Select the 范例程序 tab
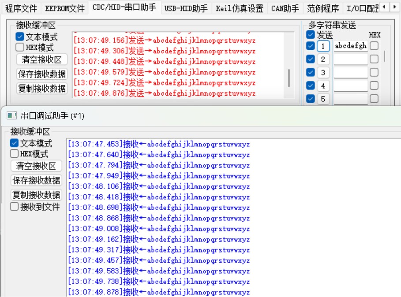The image size is (401, 297). [323, 8]
